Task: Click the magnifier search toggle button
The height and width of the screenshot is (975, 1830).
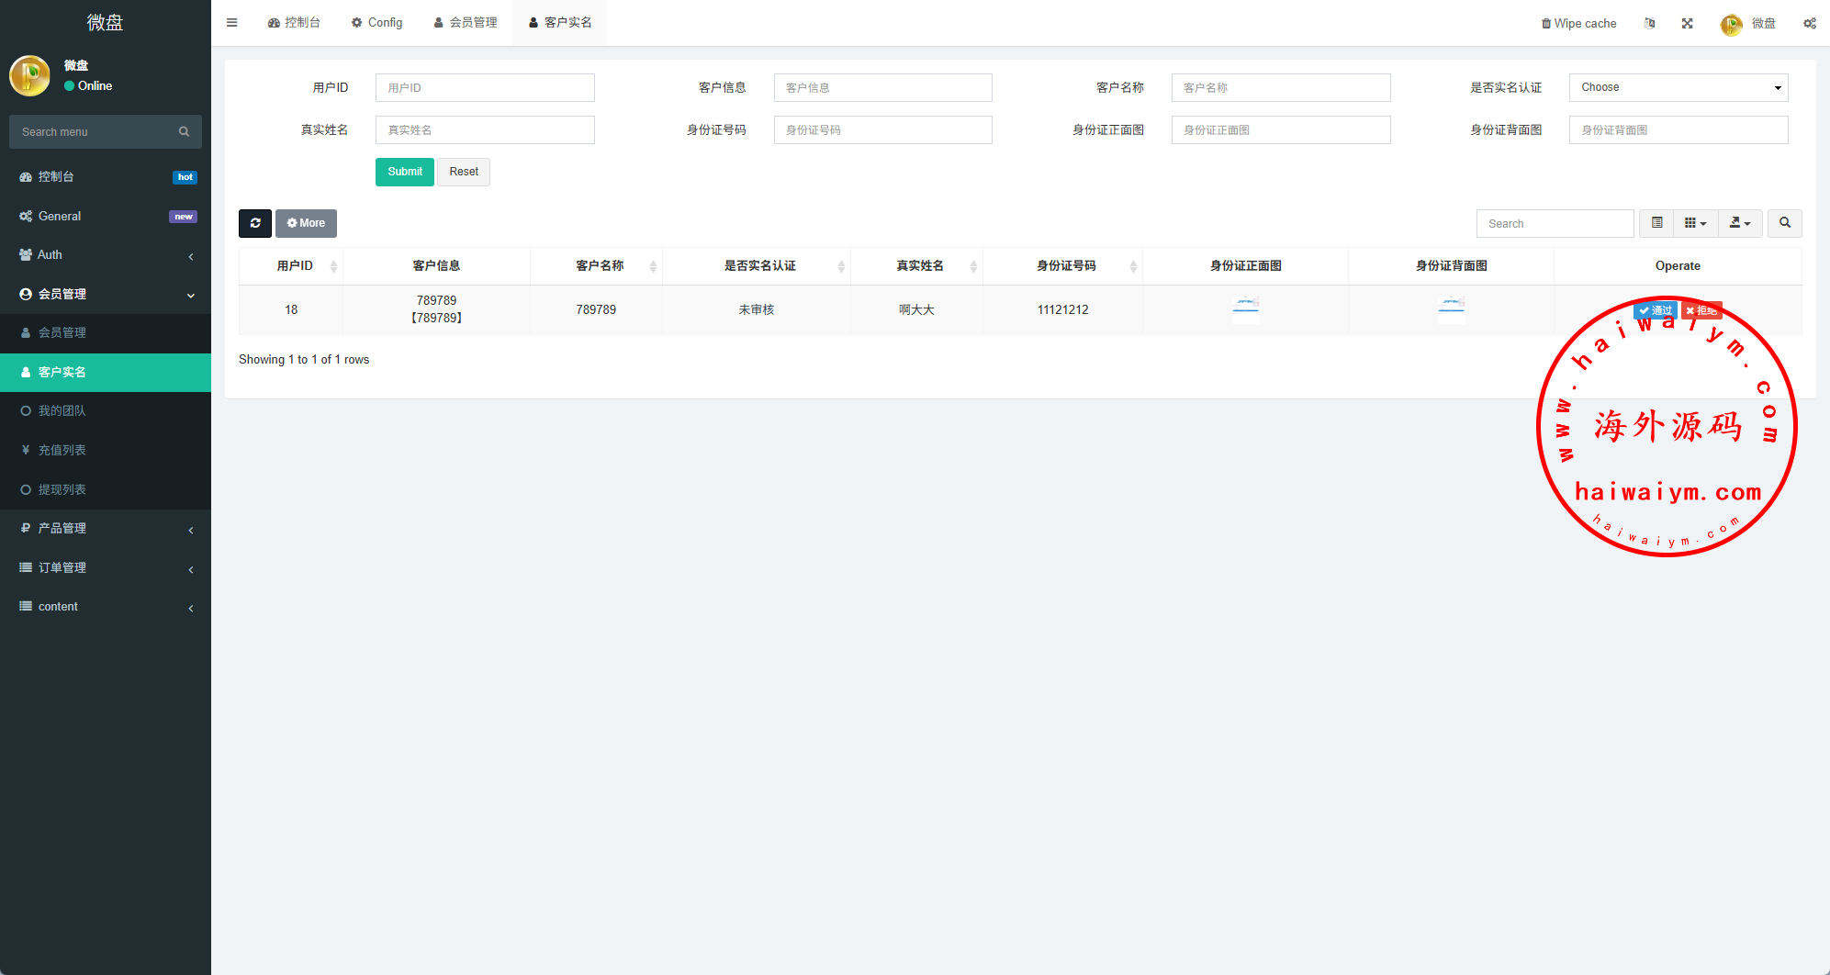Action: (x=1784, y=223)
